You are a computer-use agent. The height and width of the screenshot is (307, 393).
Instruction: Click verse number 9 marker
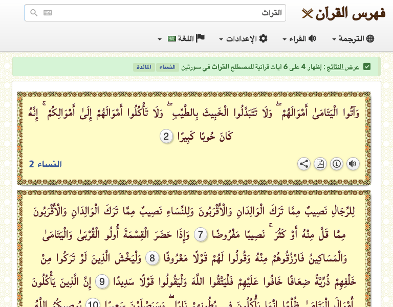102,282
